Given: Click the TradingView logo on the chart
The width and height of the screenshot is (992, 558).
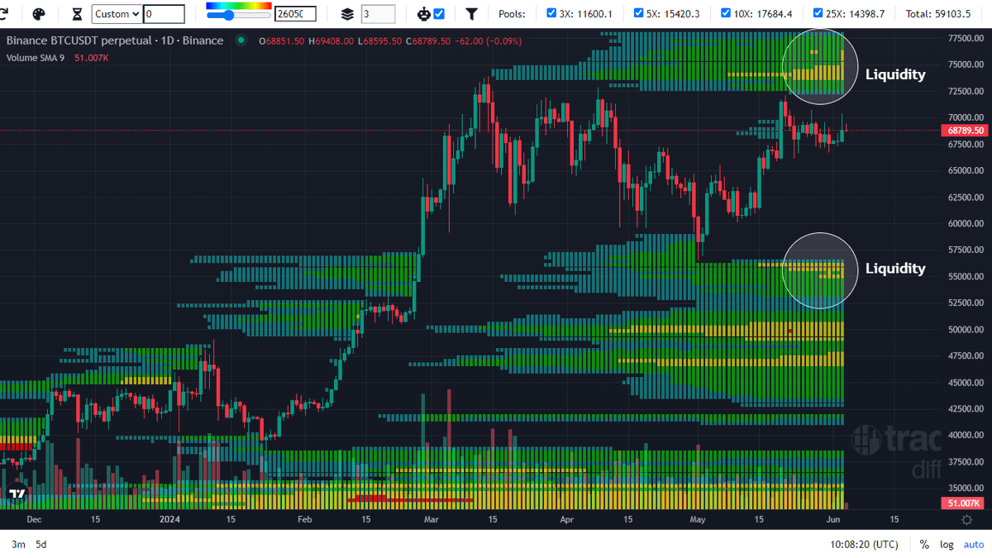Looking at the screenshot, I should tap(16, 494).
